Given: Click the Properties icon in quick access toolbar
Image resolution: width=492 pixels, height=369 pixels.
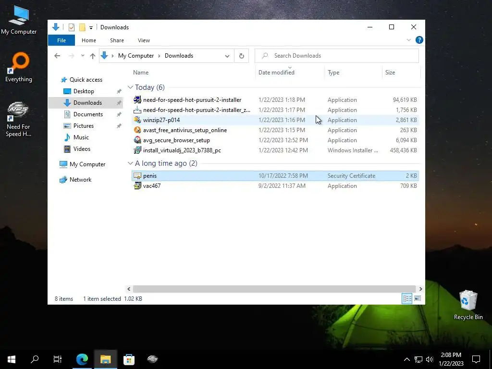Looking at the screenshot, I should point(72,27).
